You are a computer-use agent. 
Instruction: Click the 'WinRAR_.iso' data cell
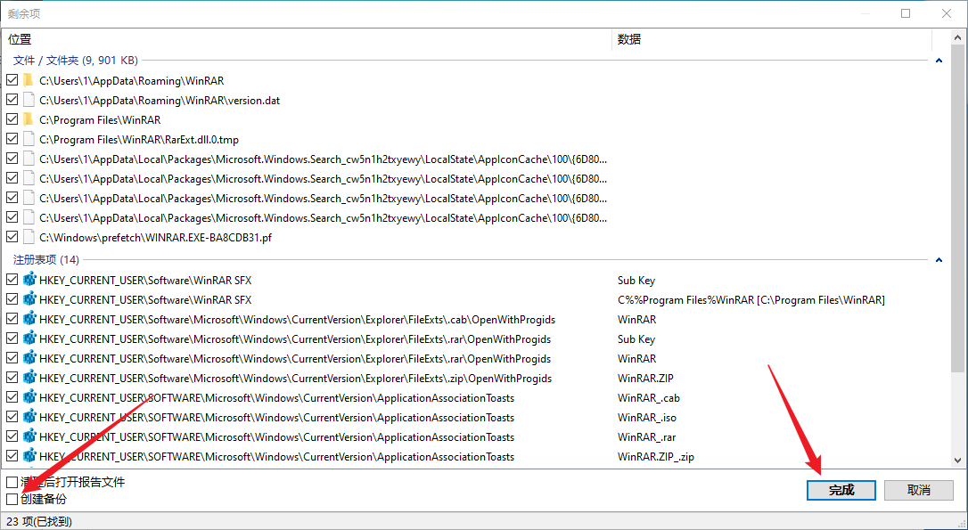[x=646, y=418]
